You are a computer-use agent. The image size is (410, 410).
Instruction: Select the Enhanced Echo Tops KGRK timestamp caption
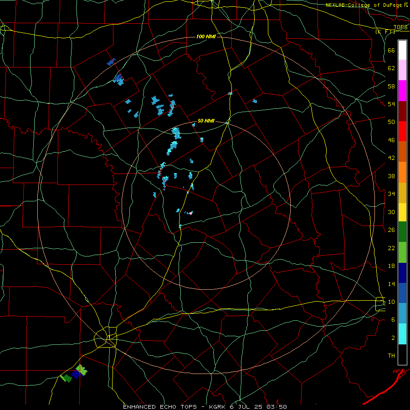205,407
